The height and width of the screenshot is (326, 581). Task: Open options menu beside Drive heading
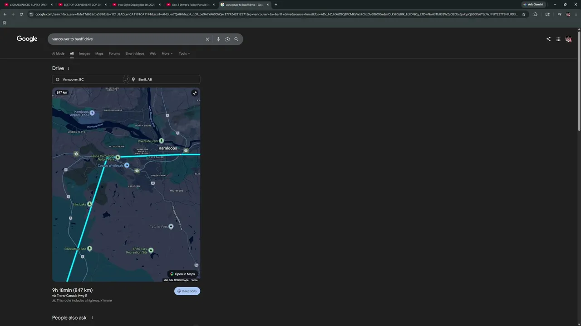coord(69,68)
